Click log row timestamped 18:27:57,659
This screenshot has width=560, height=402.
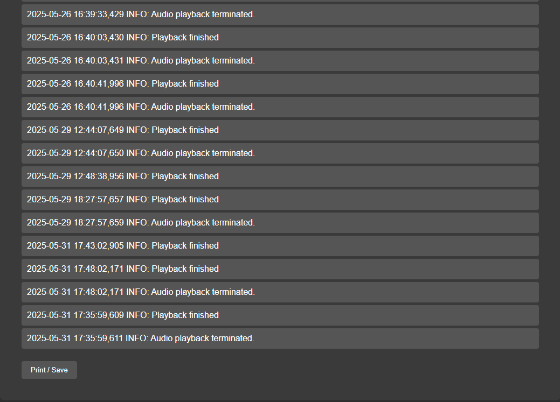click(280, 223)
